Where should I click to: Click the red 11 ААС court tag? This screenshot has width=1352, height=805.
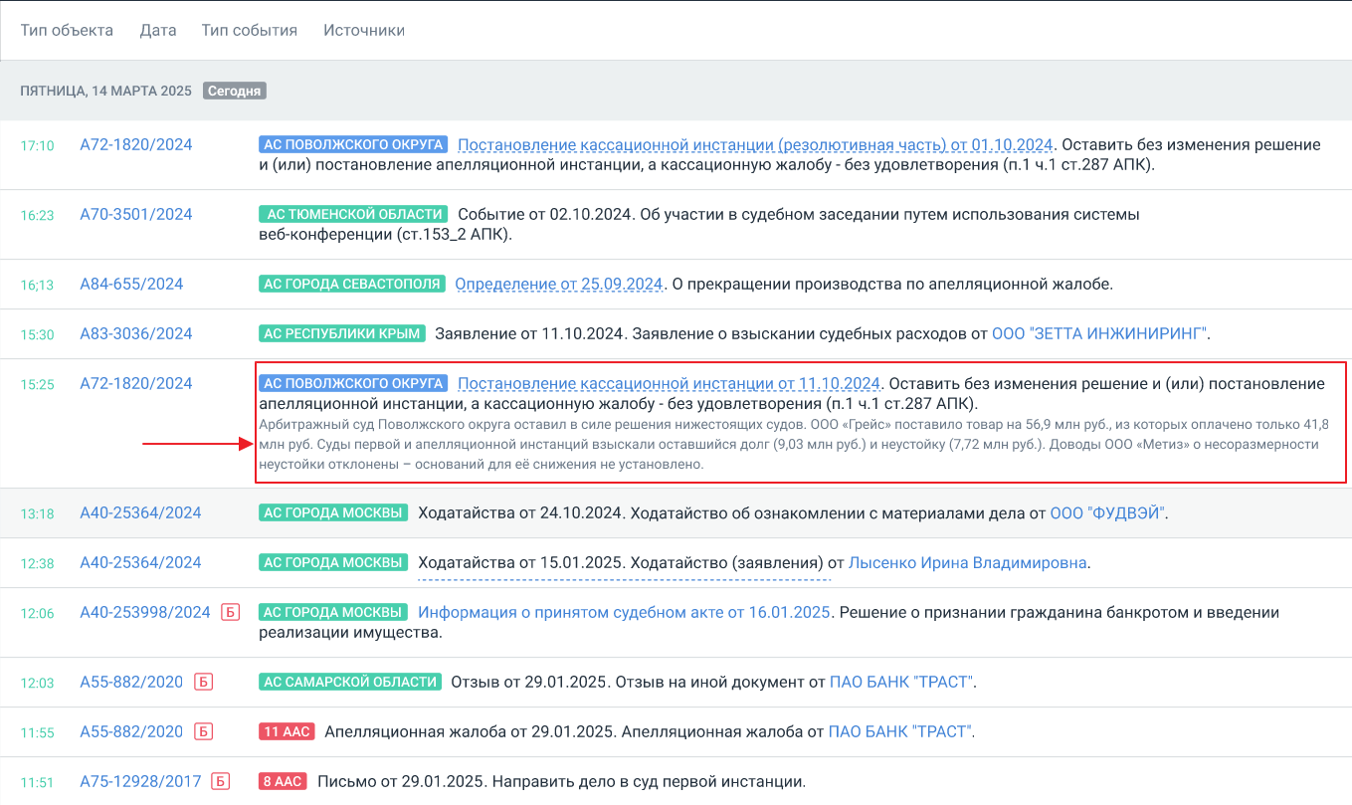tap(287, 731)
